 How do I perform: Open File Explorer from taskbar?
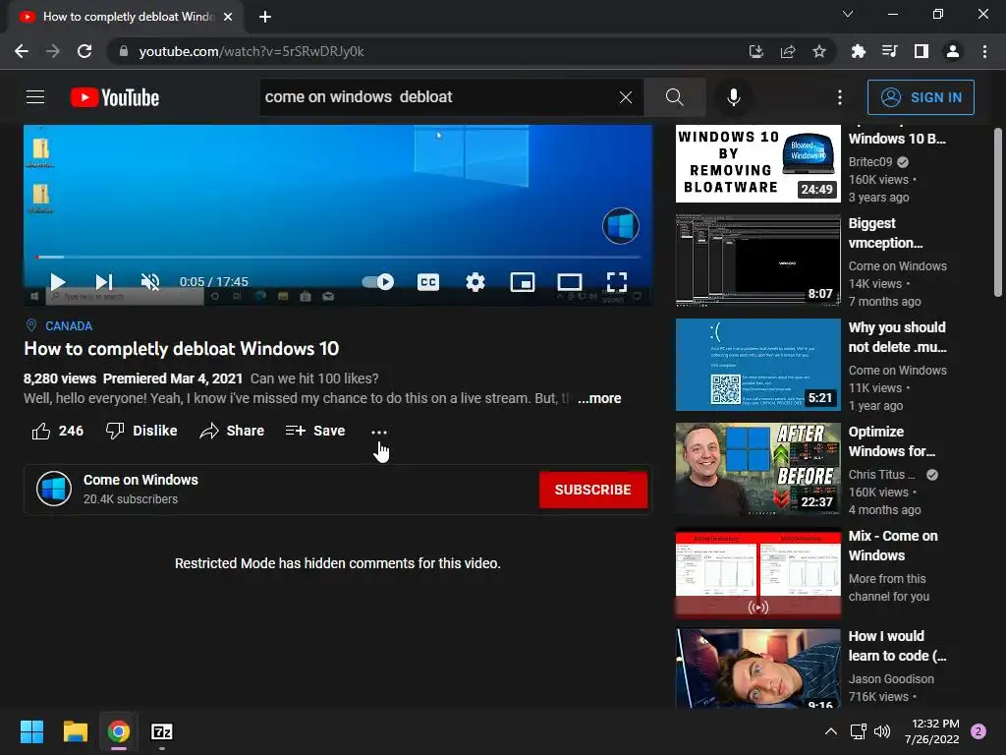click(75, 731)
